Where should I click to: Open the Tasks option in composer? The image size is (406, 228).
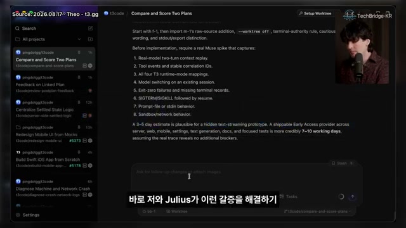[x=289, y=197]
